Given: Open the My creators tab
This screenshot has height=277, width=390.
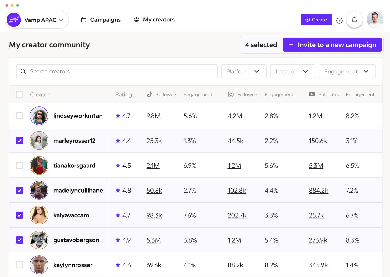Looking at the screenshot, I should 154,20.
